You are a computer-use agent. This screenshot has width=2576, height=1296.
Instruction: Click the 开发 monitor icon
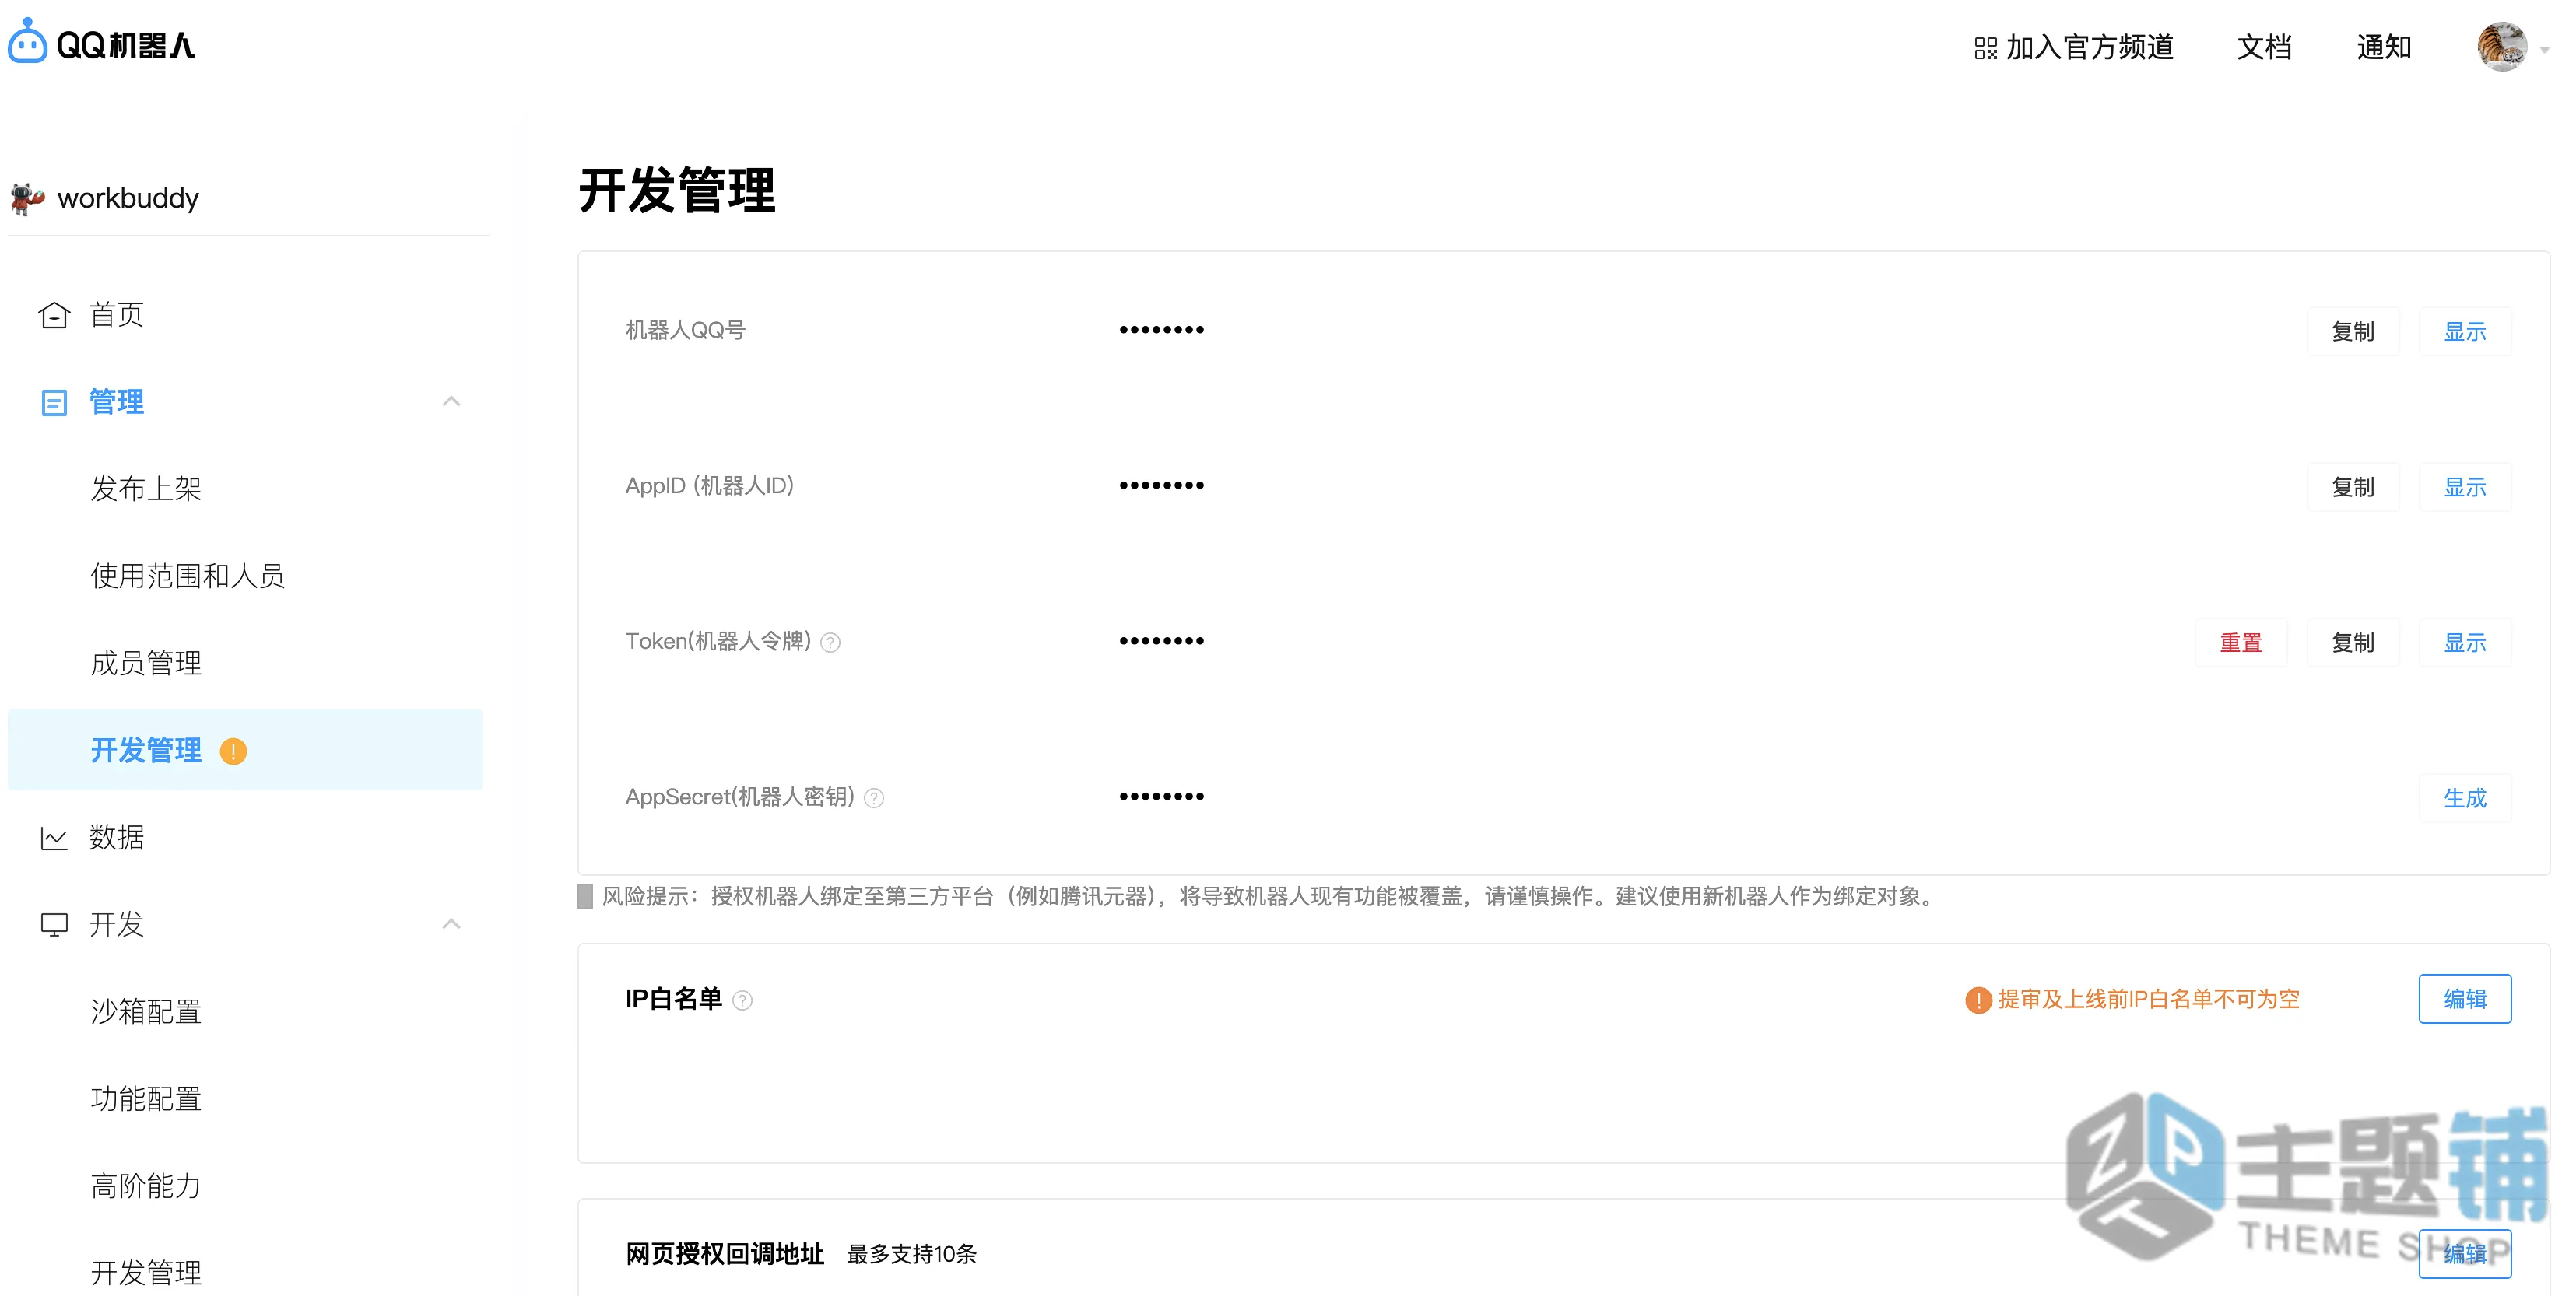tap(54, 925)
